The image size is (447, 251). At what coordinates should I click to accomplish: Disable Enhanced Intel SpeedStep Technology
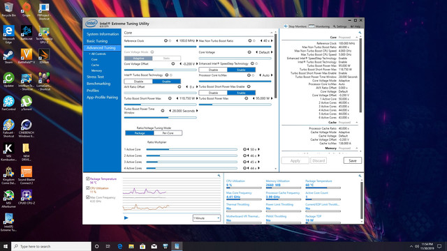(x=213, y=70)
